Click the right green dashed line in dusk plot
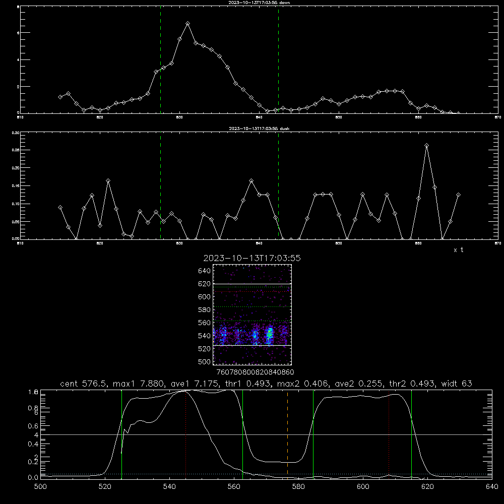 [x=278, y=185]
